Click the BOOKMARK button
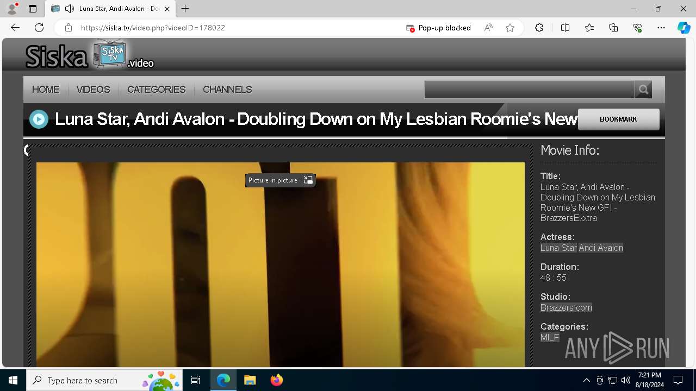This screenshot has height=391, width=696. coord(618,119)
